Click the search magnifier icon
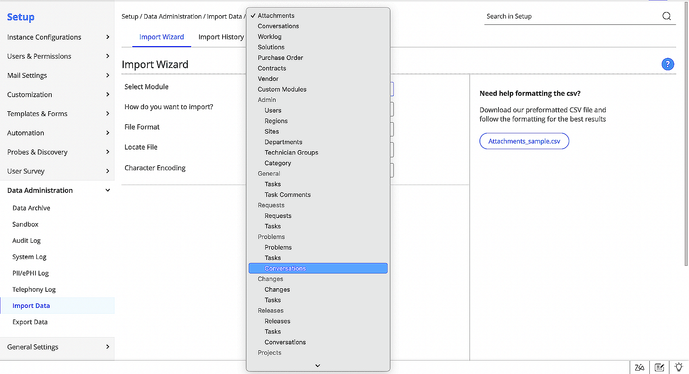689x374 pixels. [667, 16]
